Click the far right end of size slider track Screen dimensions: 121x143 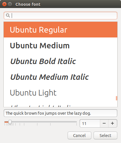(x=76, y=122)
